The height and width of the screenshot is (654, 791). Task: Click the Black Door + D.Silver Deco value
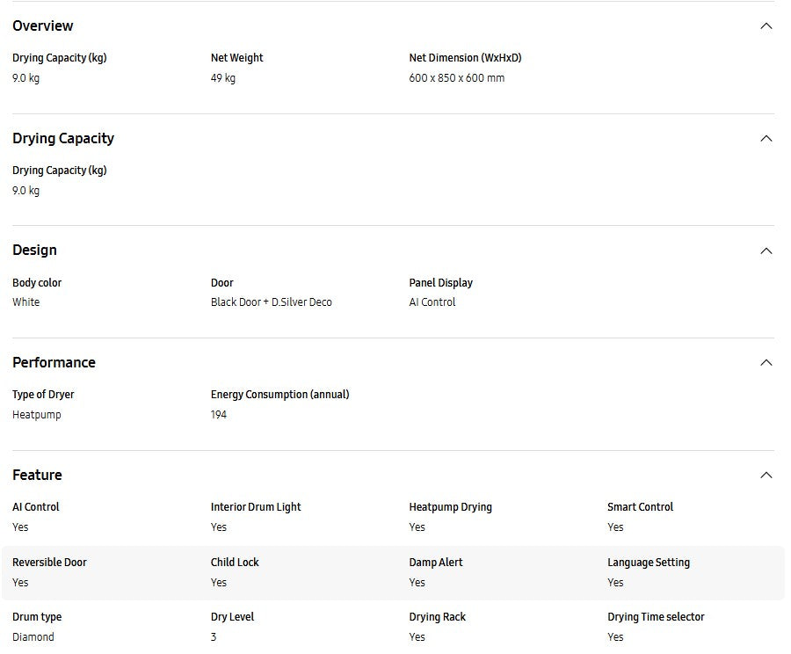point(271,302)
